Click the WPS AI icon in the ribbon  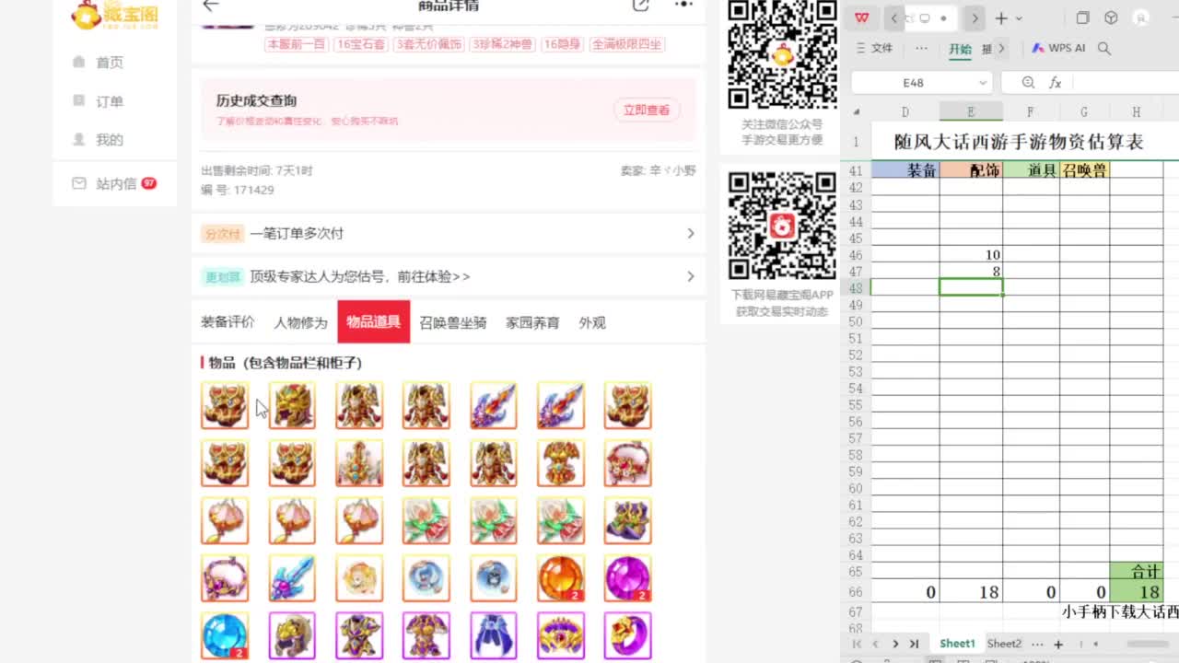click(1038, 48)
